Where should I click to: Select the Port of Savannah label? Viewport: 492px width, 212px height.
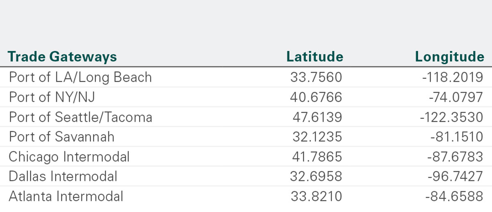click(x=61, y=136)
